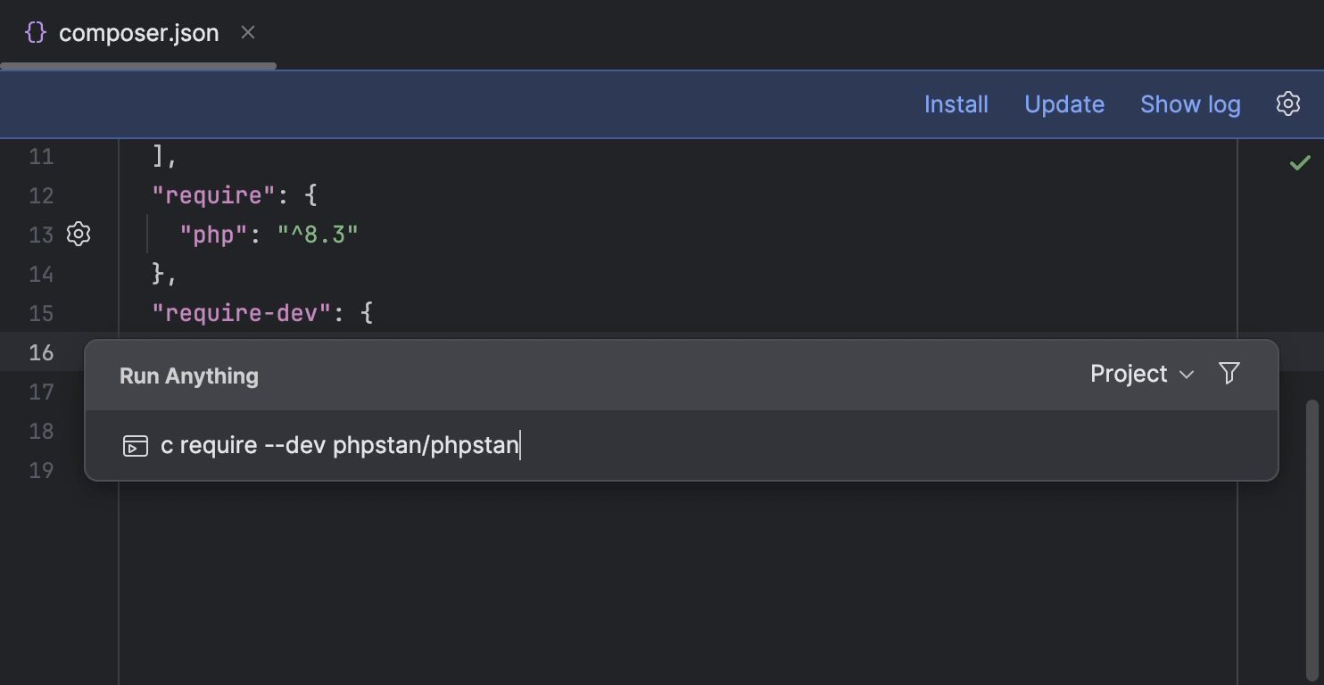Click the run command icon in Run Anything

pyautogui.click(x=135, y=445)
